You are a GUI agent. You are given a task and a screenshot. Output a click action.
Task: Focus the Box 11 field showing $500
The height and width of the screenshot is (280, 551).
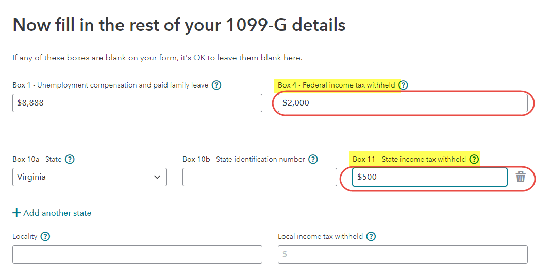[x=430, y=177]
